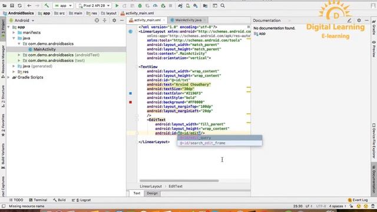Viewport: 377px width, 212px height.
Task: Open the Event Log
Action: tap(358, 200)
